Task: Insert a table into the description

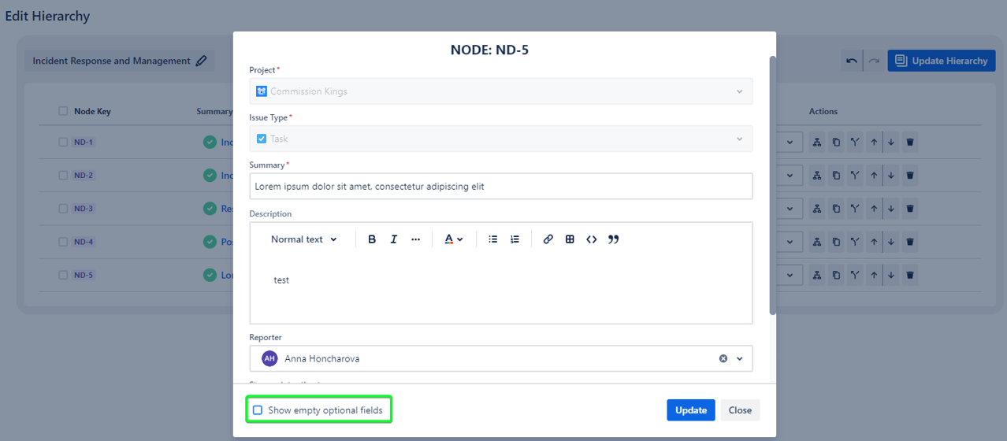Action: 570,239
